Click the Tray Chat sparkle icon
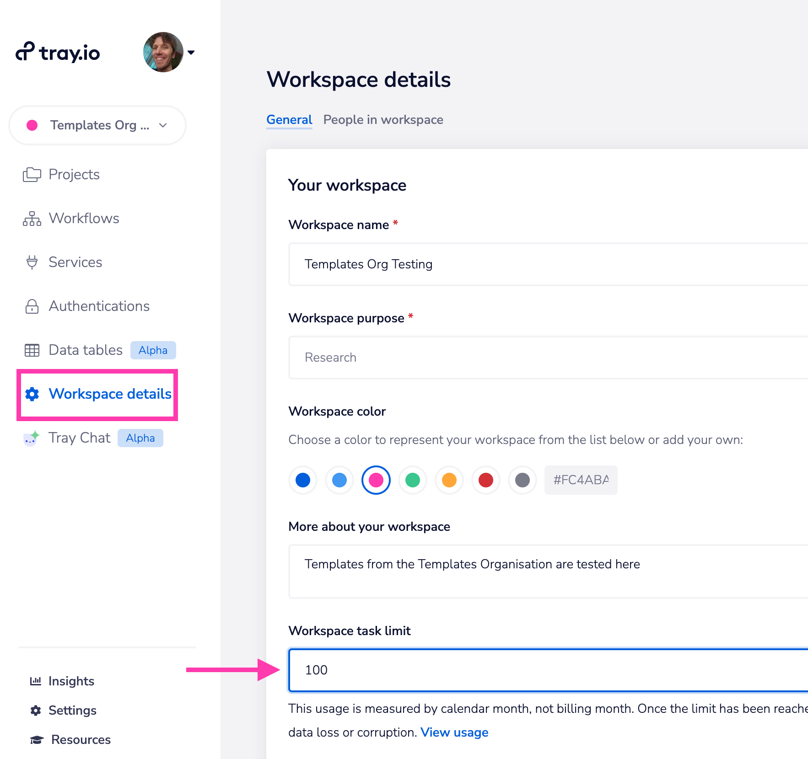The height and width of the screenshot is (759, 808). click(x=32, y=438)
